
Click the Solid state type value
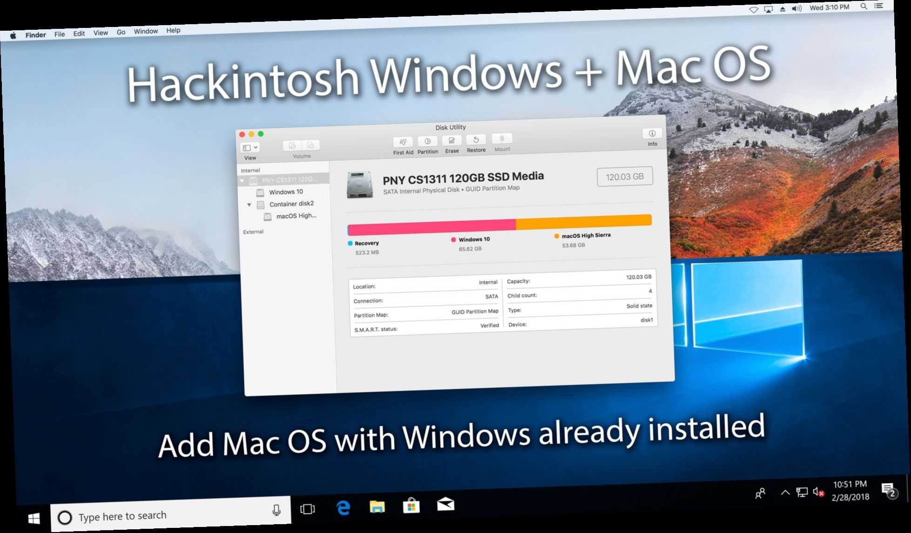pyautogui.click(x=639, y=306)
